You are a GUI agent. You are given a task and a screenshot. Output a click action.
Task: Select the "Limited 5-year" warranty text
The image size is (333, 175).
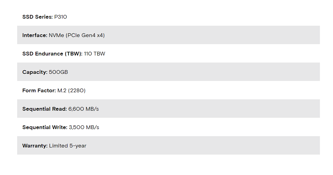(68, 146)
